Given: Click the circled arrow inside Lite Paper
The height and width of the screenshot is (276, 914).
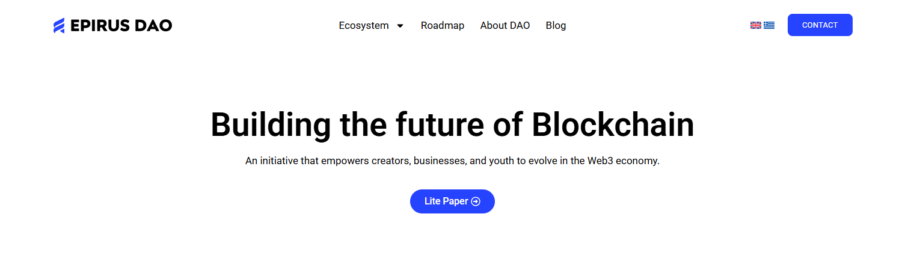Looking at the screenshot, I should 476,201.
